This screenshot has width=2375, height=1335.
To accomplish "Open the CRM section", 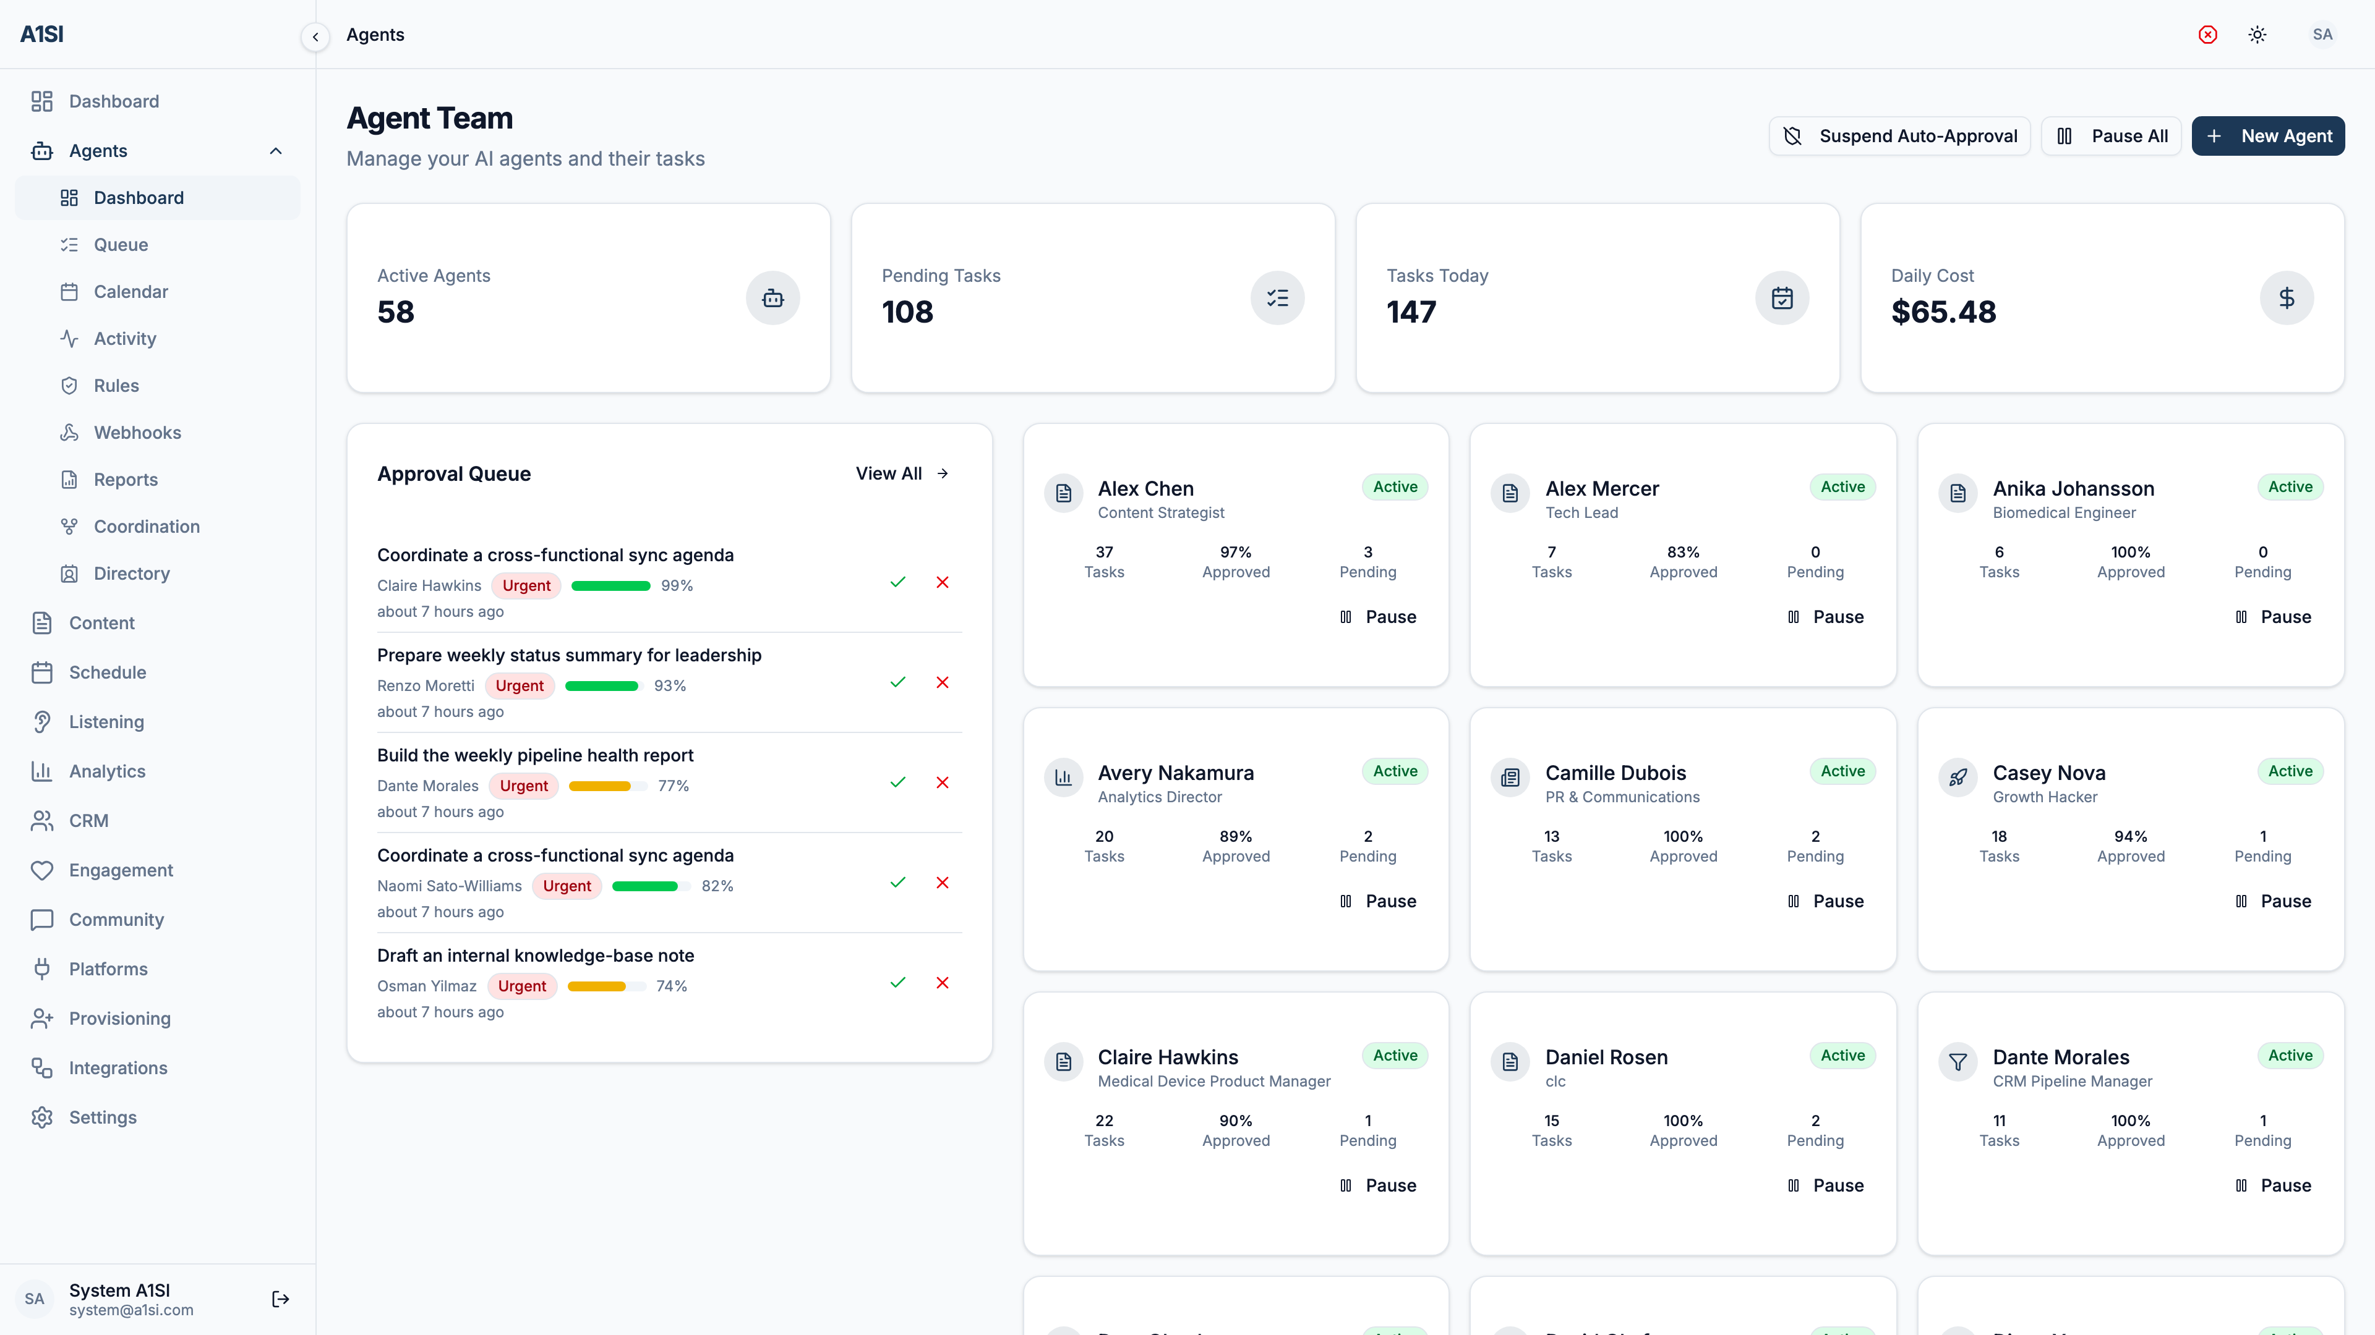I will [x=156, y=821].
